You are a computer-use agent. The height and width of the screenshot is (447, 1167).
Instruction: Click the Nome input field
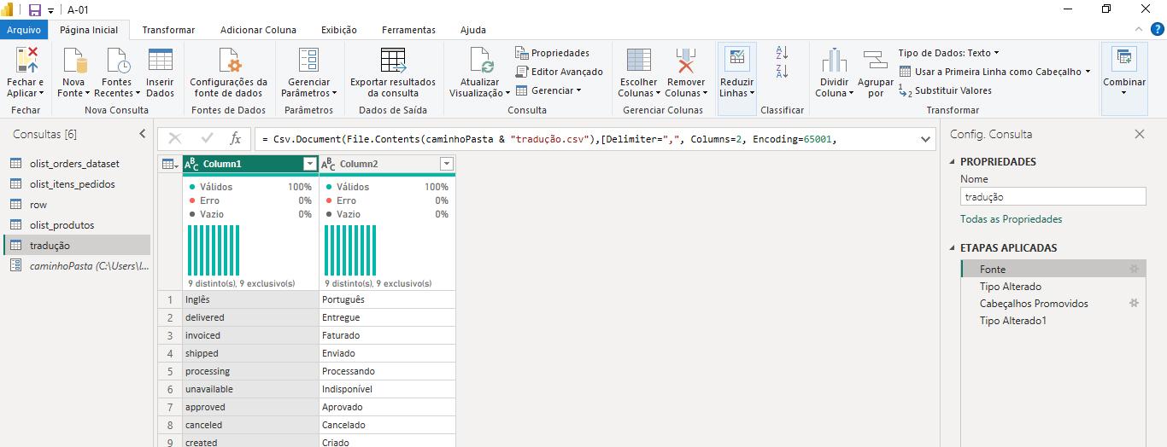click(x=1053, y=196)
